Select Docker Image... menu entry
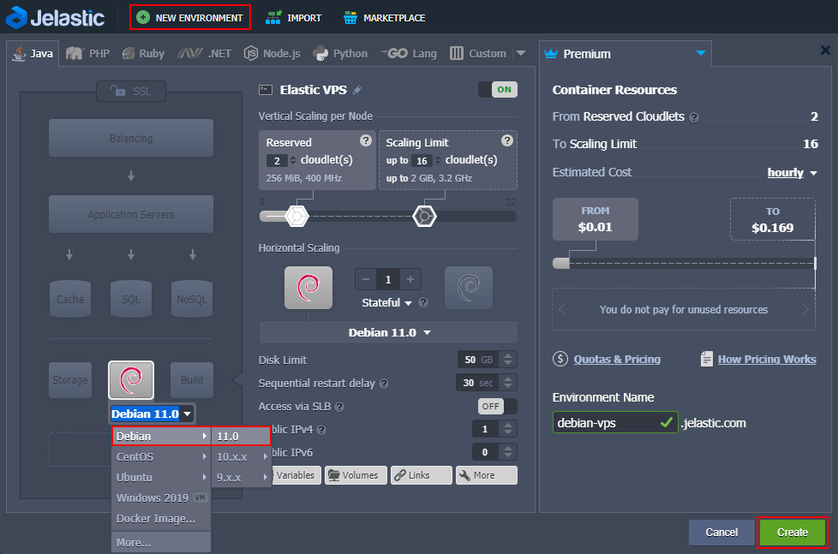 point(161,518)
